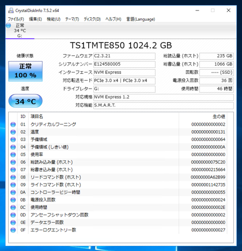
Task: Click the NVM Express 1.2 standard field
Action: pos(164,97)
